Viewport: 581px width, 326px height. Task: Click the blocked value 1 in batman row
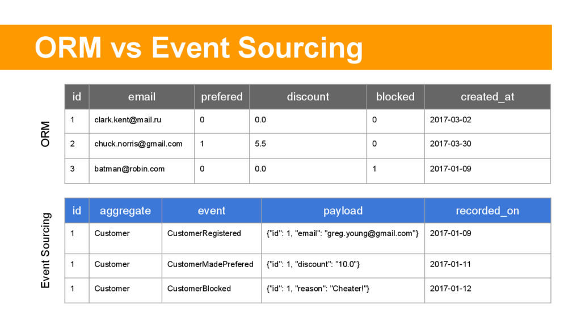point(374,169)
